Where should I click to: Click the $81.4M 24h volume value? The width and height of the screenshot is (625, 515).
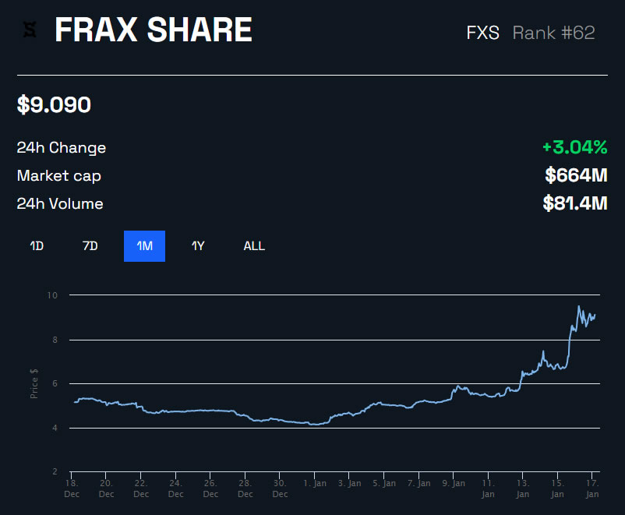tap(575, 204)
